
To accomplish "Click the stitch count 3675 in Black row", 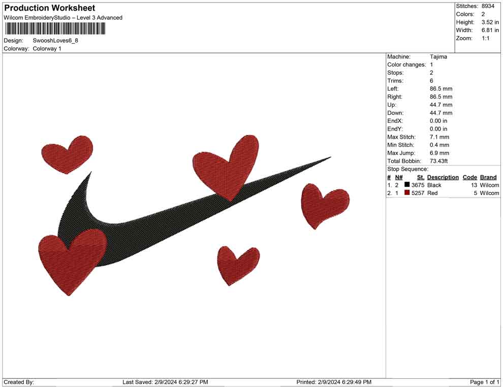I will click(418, 185).
